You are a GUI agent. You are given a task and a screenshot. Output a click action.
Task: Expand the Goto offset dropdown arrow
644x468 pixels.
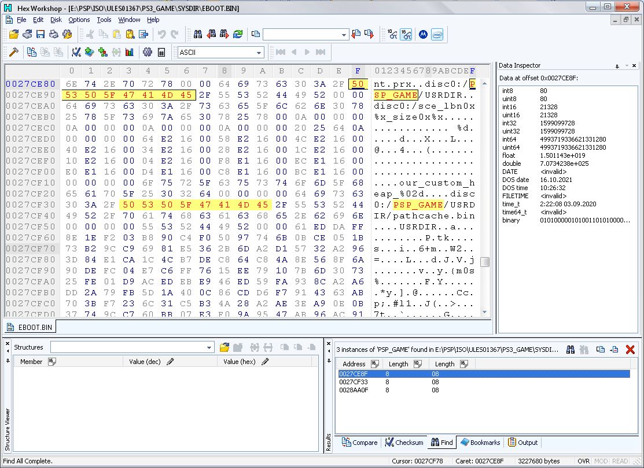tap(344, 35)
